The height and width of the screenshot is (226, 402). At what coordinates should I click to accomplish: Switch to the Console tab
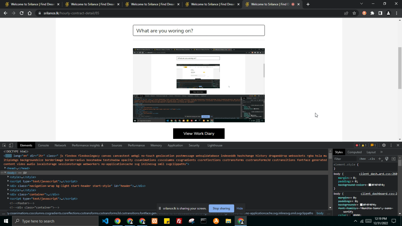[43, 145]
